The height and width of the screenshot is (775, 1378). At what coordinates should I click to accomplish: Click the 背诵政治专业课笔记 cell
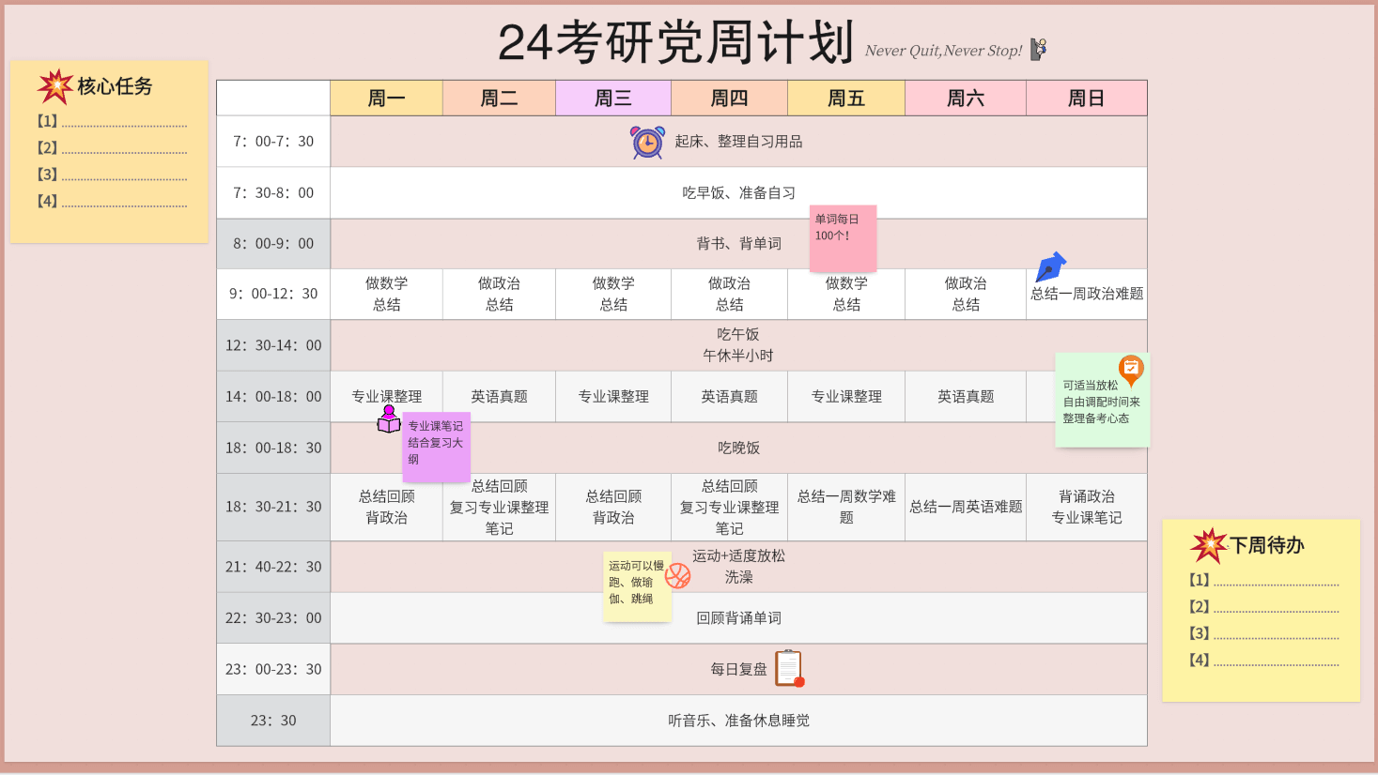(x=1087, y=507)
